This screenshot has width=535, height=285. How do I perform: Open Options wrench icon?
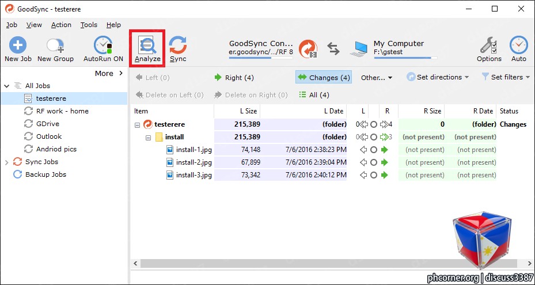pyautogui.click(x=489, y=45)
